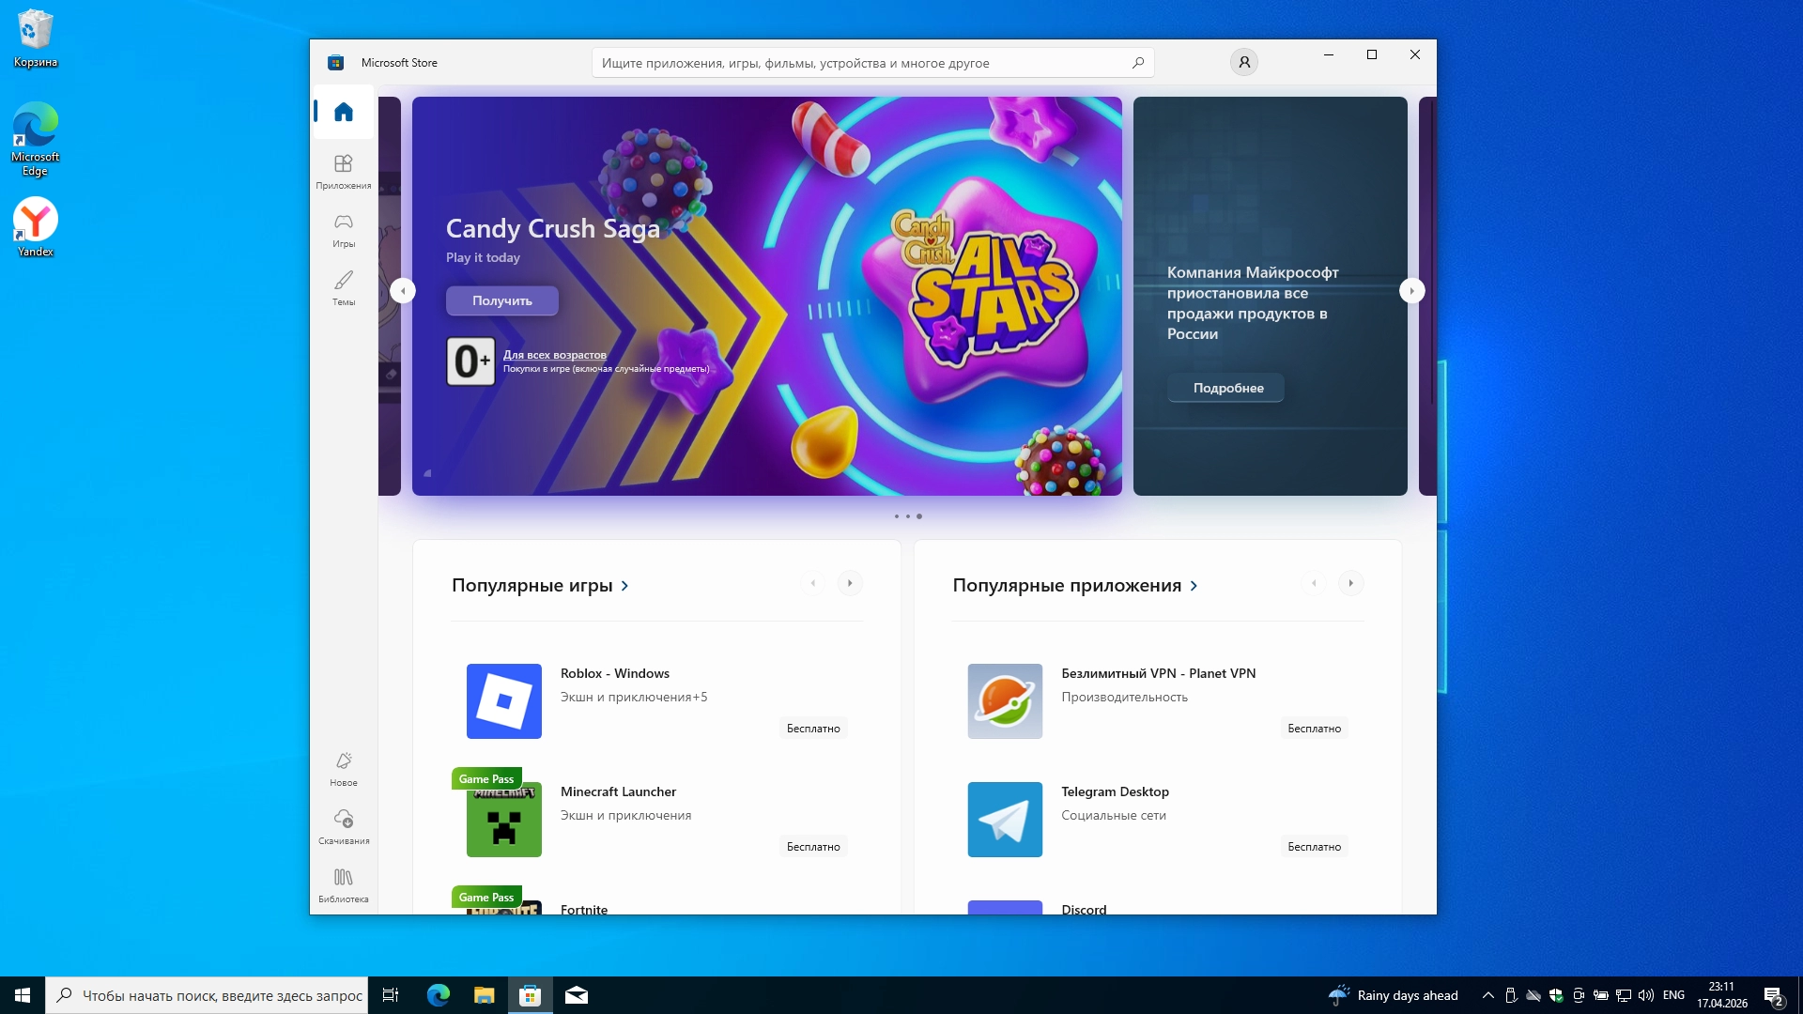Open the Библиотека library
The image size is (1803, 1014).
(344, 884)
